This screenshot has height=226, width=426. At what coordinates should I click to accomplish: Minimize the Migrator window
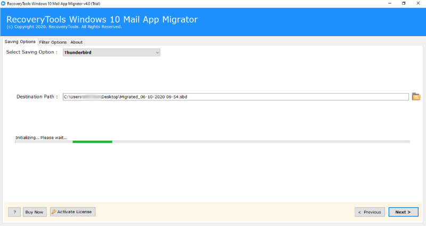(390, 4)
